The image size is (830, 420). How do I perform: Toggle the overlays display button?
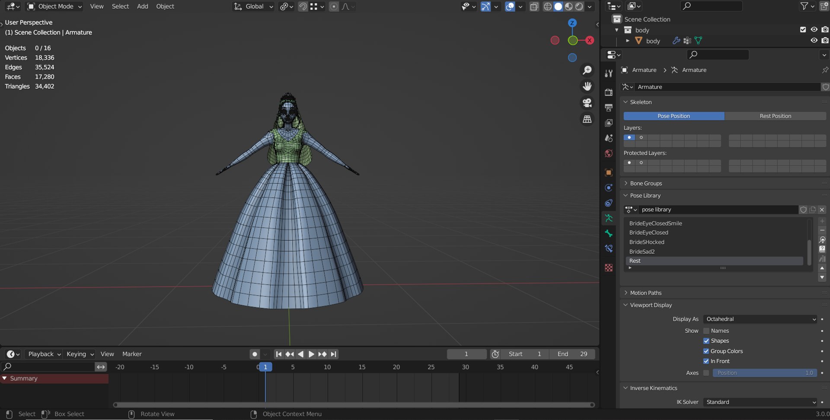point(510,6)
